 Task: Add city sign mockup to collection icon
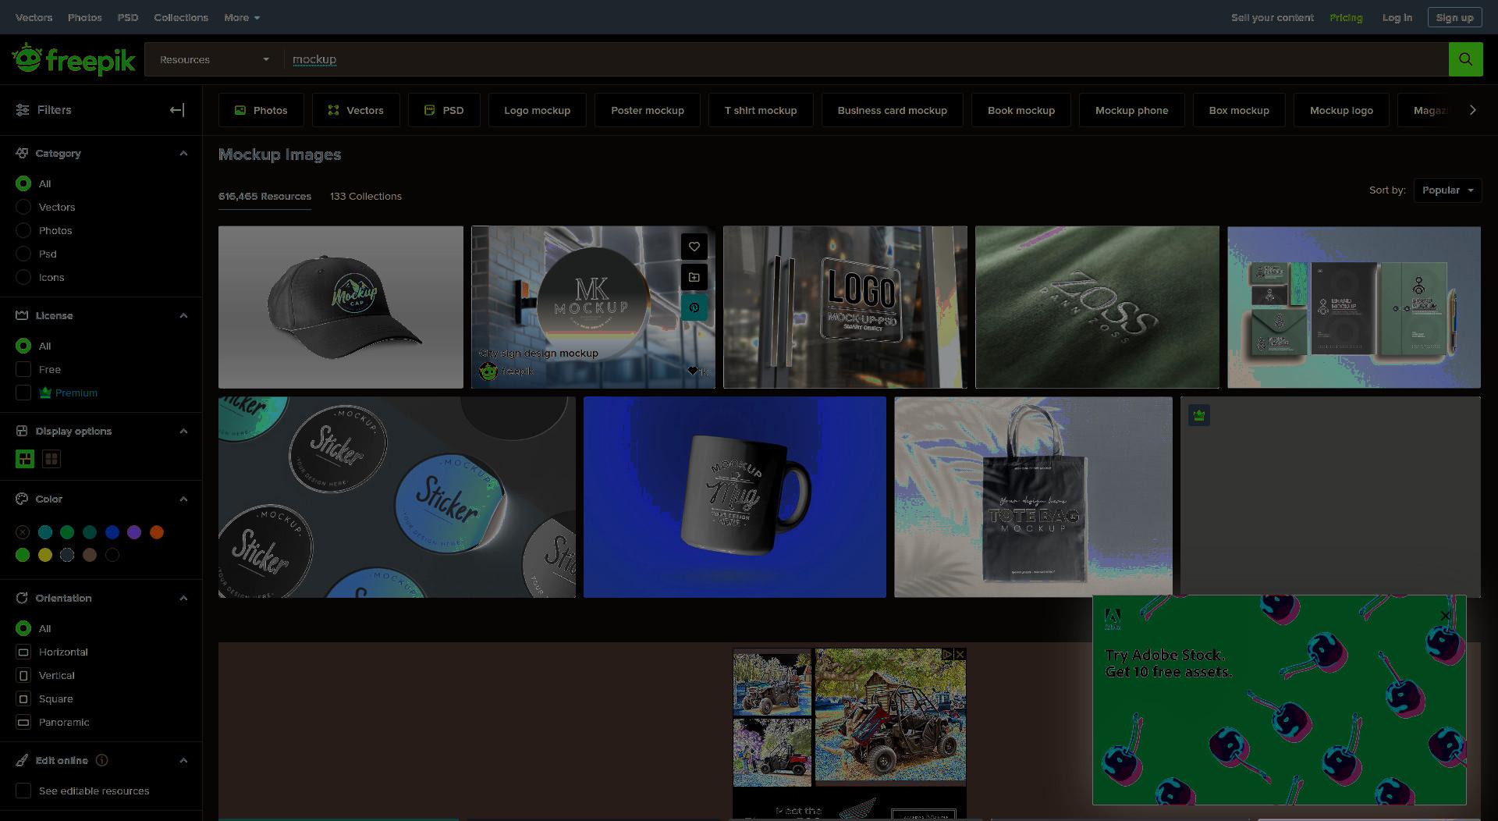coord(694,277)
